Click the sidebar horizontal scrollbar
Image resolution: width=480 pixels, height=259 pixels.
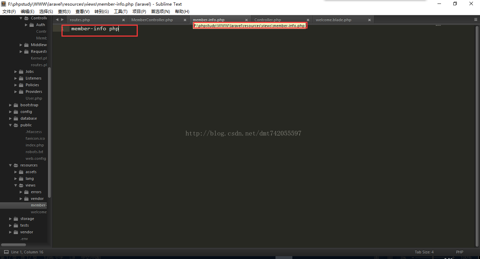coord(14,245)
